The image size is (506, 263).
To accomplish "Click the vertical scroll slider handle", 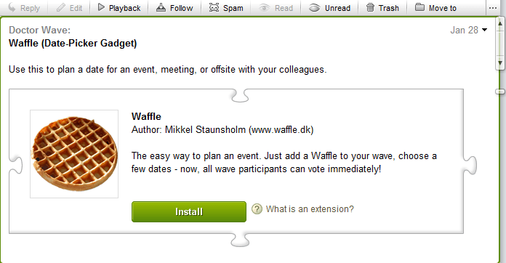I will pos(500,92).
